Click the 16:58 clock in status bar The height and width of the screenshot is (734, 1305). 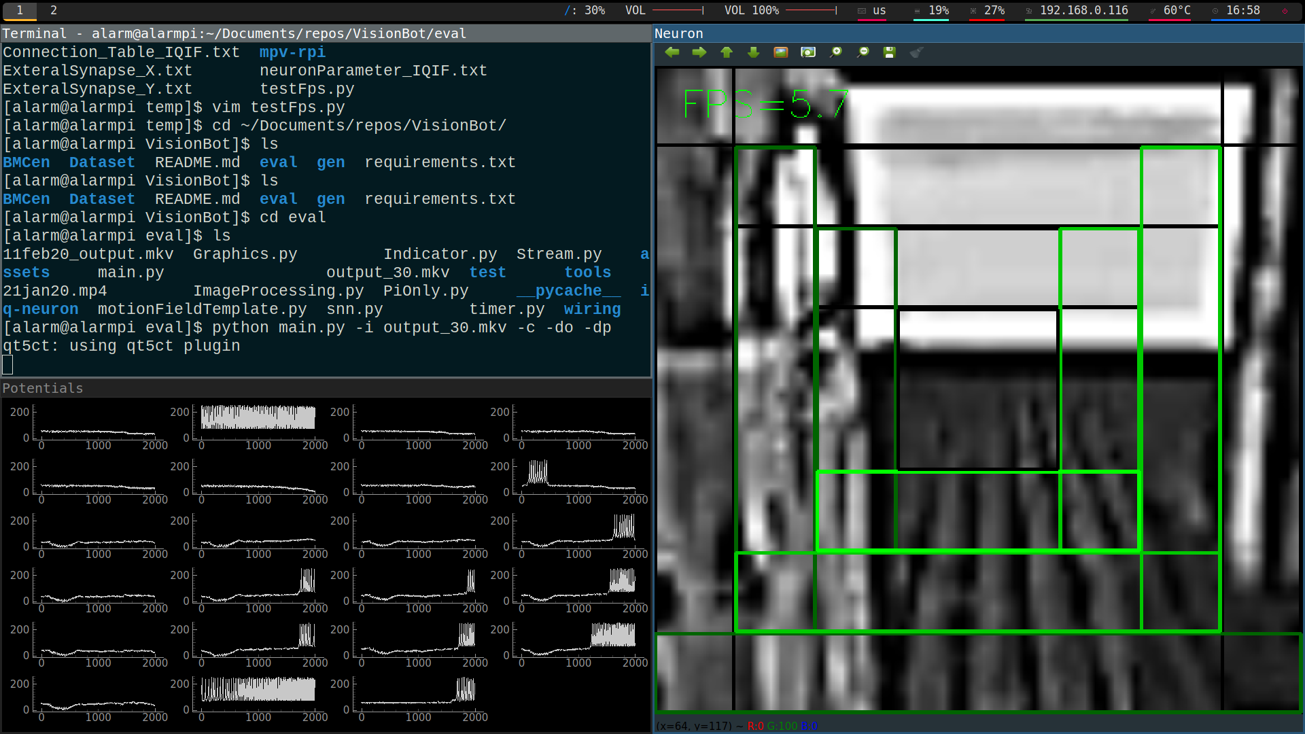tap(1236, 10)
